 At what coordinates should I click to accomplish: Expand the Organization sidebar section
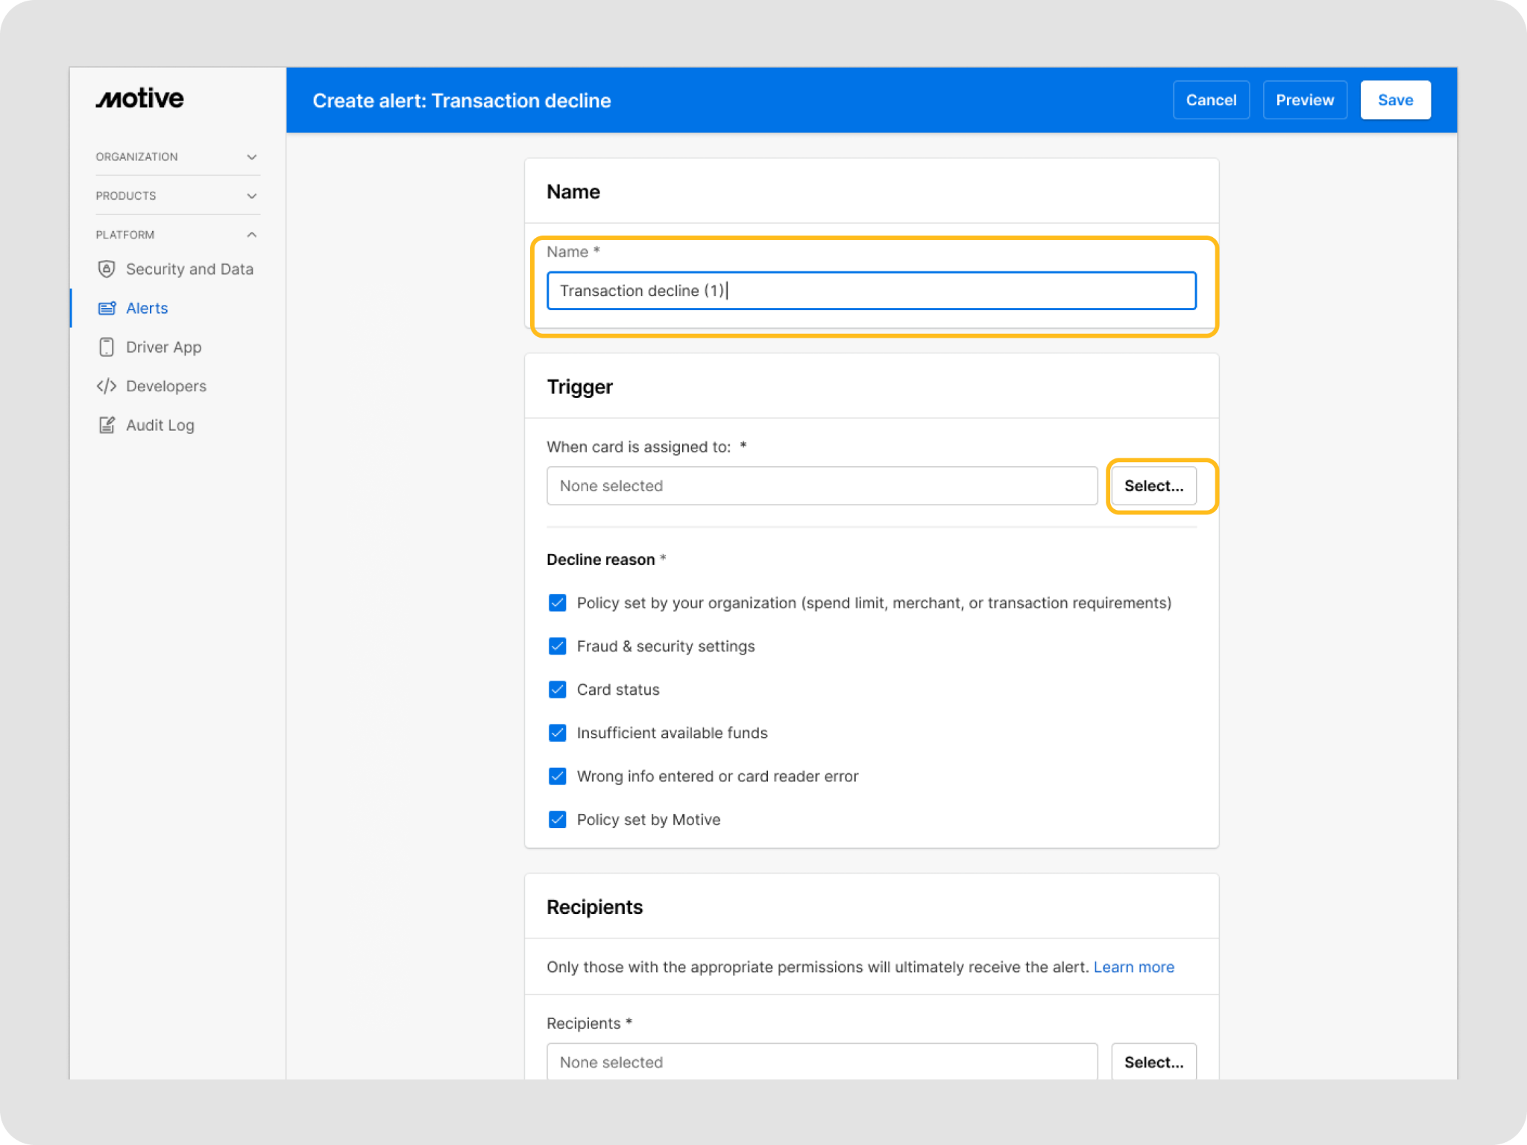pos(177,157)
